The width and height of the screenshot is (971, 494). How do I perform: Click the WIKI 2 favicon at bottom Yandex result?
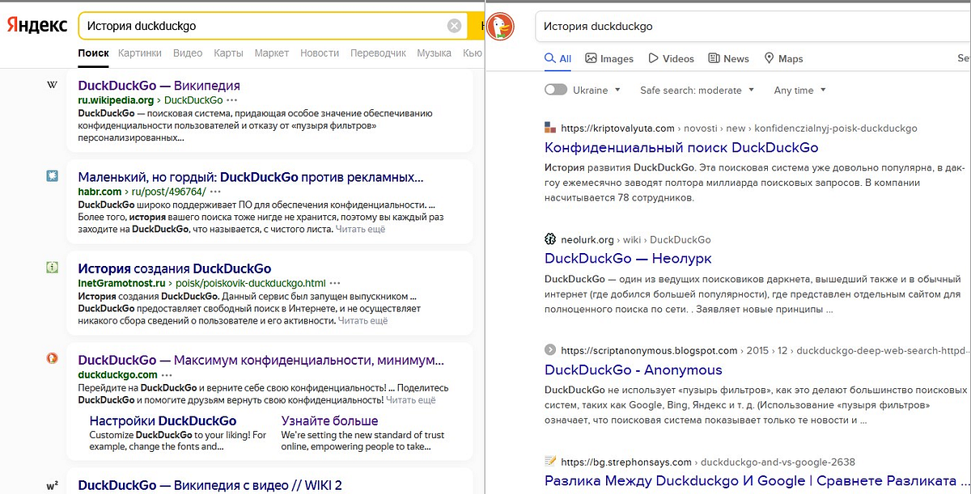53,486
